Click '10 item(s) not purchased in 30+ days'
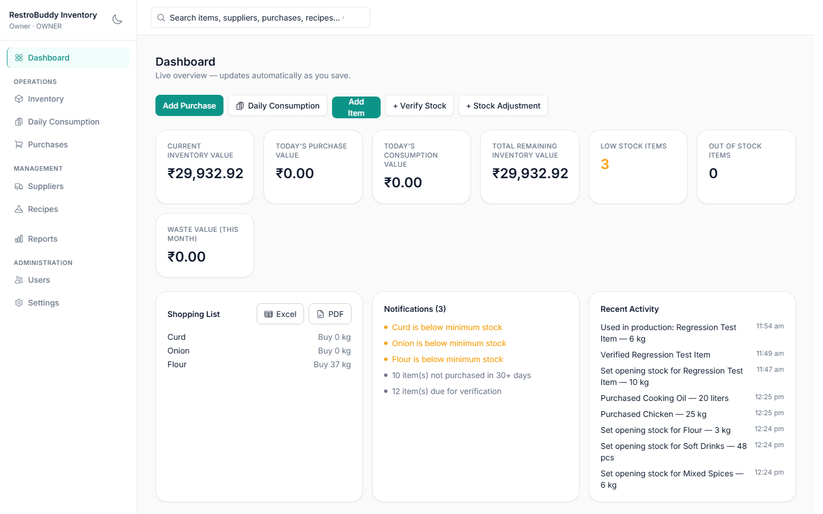This screenshot has width=823, height=514. (461, 375)
